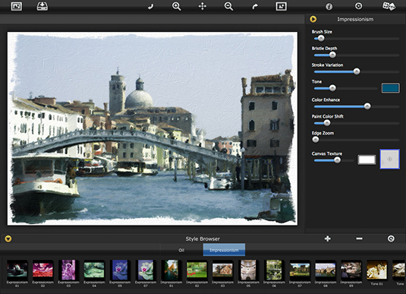Zoom out of the painting

tap(228, 6)
